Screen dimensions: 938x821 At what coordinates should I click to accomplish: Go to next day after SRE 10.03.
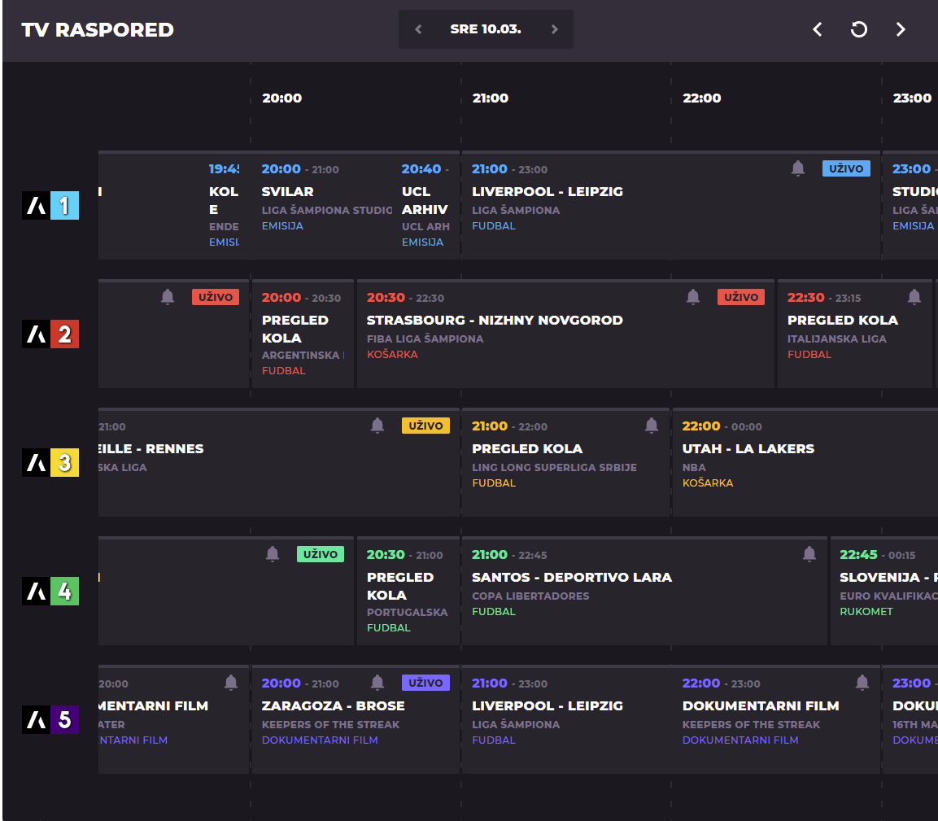pyautogui.click(x=554, y=29)
